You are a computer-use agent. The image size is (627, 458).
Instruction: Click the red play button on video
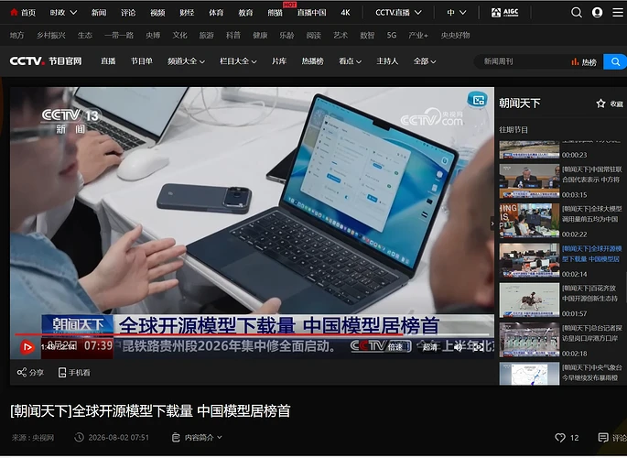(x=27, y=347)
